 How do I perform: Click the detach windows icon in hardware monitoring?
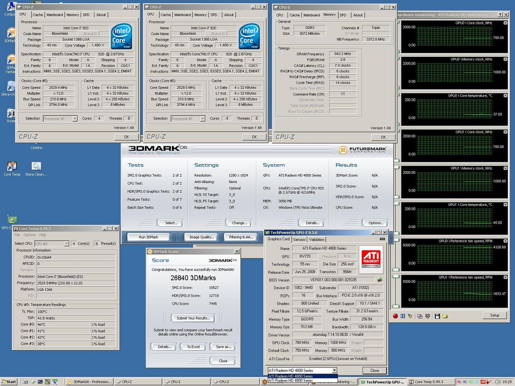click(x=420, y=316)
